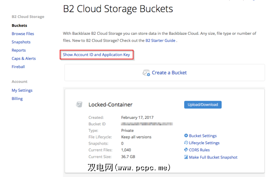Show Account ID and Application Key
276x177 pixels.
coord(96,54)
